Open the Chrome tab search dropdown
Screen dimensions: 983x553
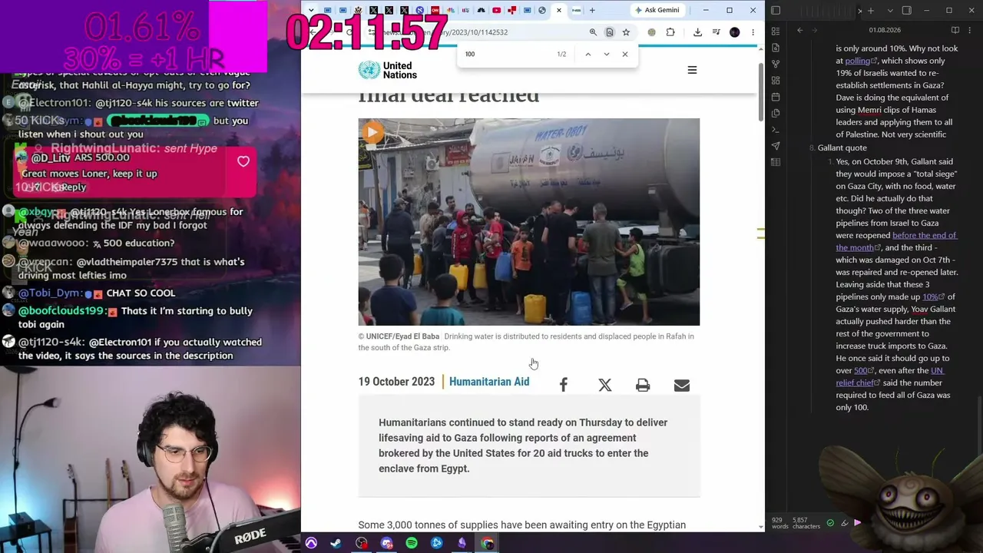[310, 10]
